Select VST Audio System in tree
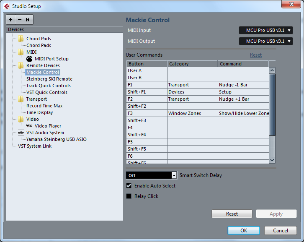The image size is (304, 242). 45,133
